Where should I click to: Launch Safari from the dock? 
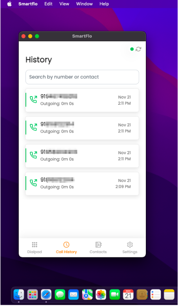(x=46, y=295)
